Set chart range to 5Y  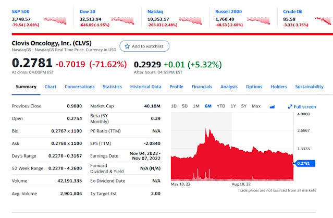pos(244,106)
